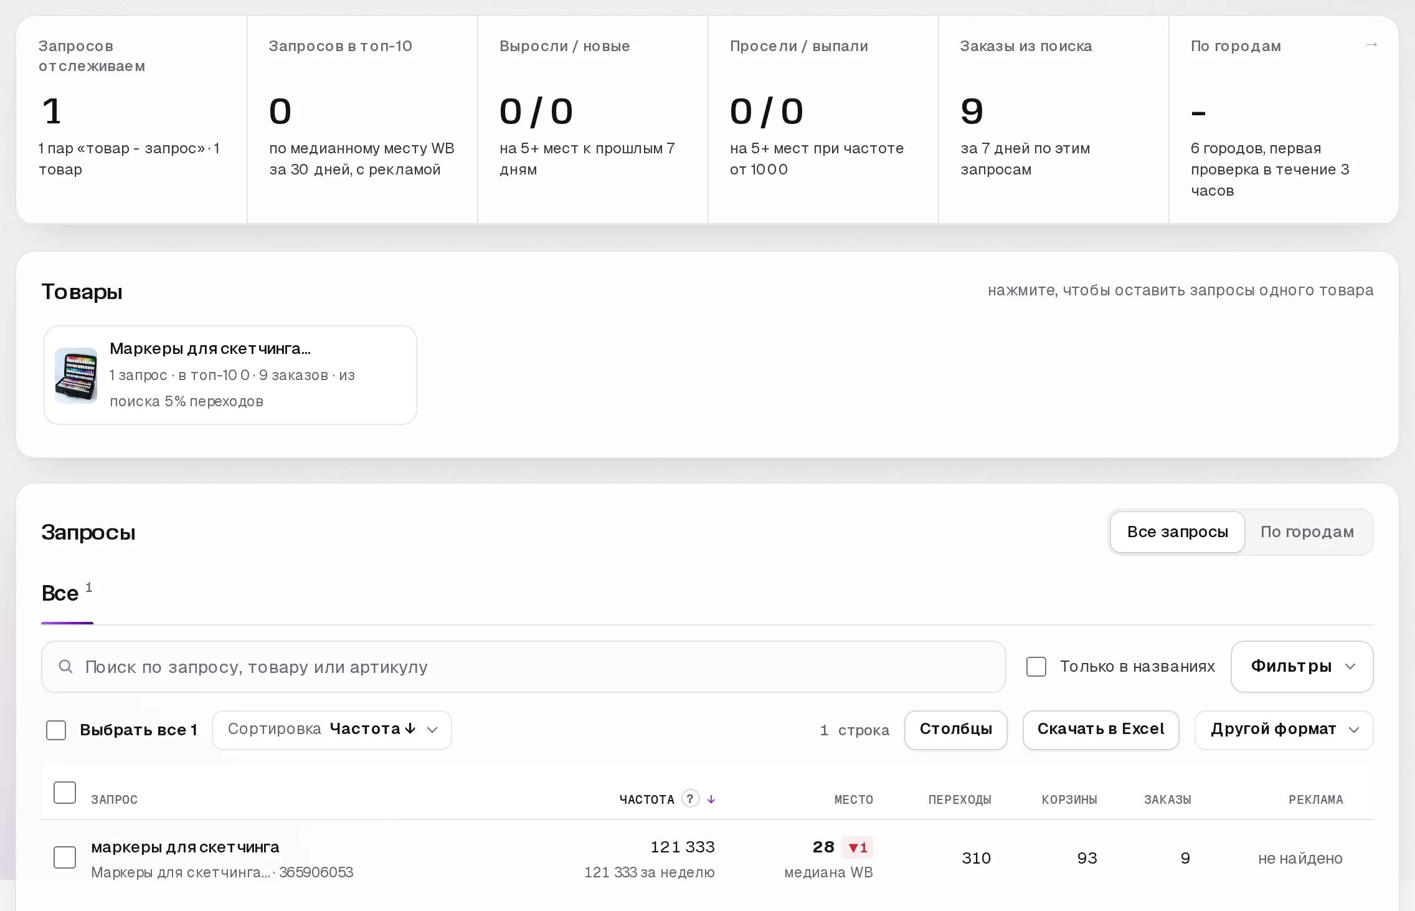
Task: Click the magnifier icon in search field
Action: click(x=65, y=667)
